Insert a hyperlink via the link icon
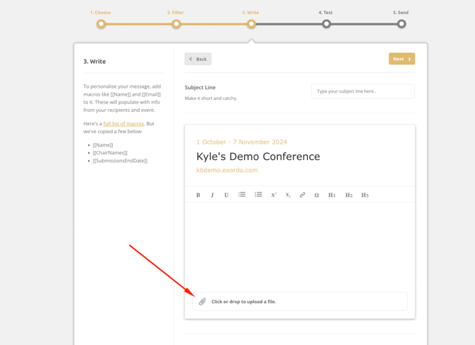This screenshot has width=475, height=345. [302, 195]
